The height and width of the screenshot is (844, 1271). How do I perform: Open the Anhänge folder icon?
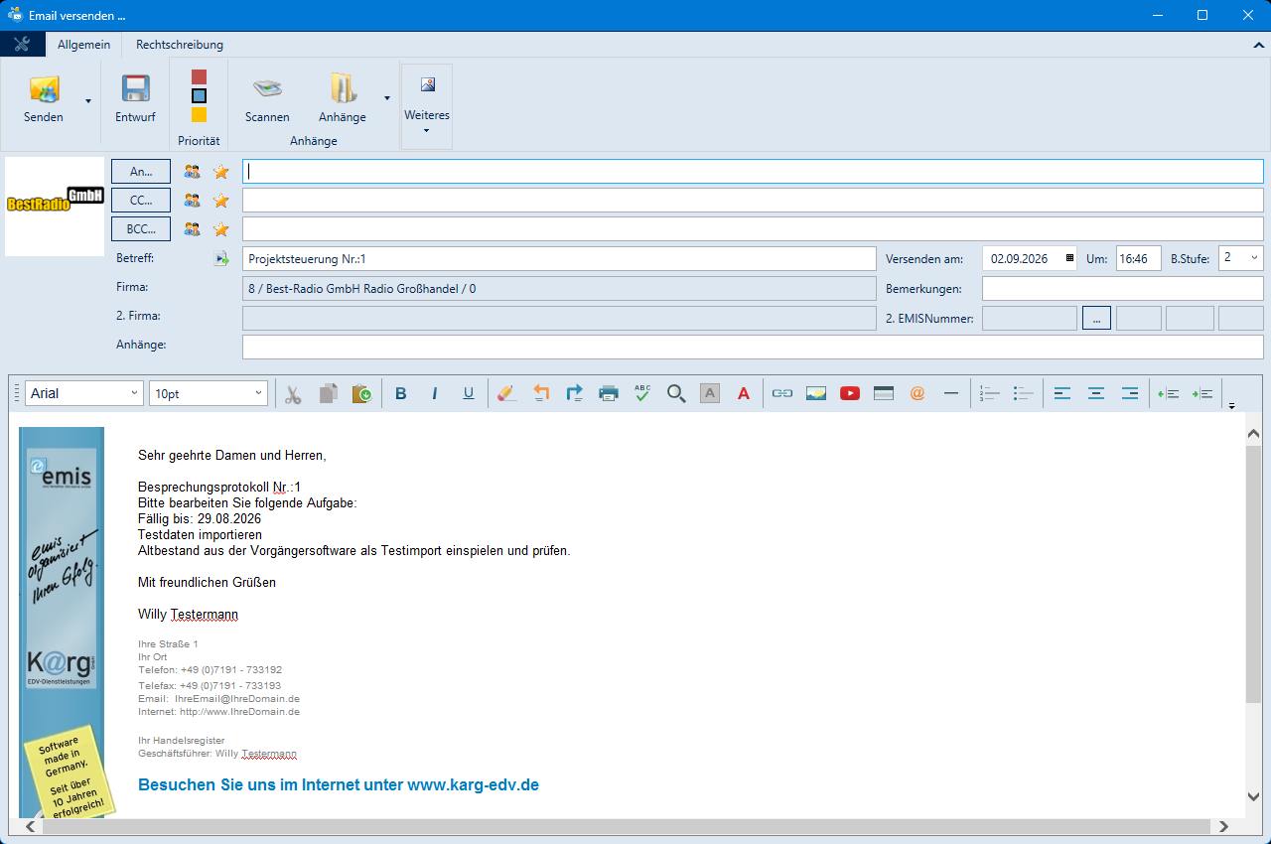tap(343, 88)
